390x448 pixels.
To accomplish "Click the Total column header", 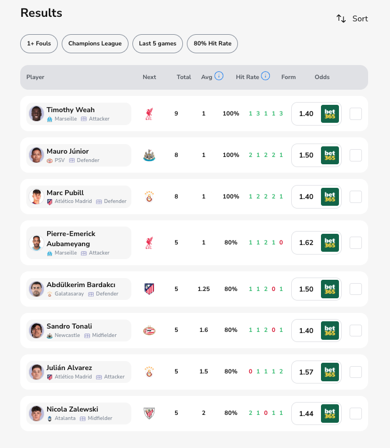I will [x=184, y=77].
